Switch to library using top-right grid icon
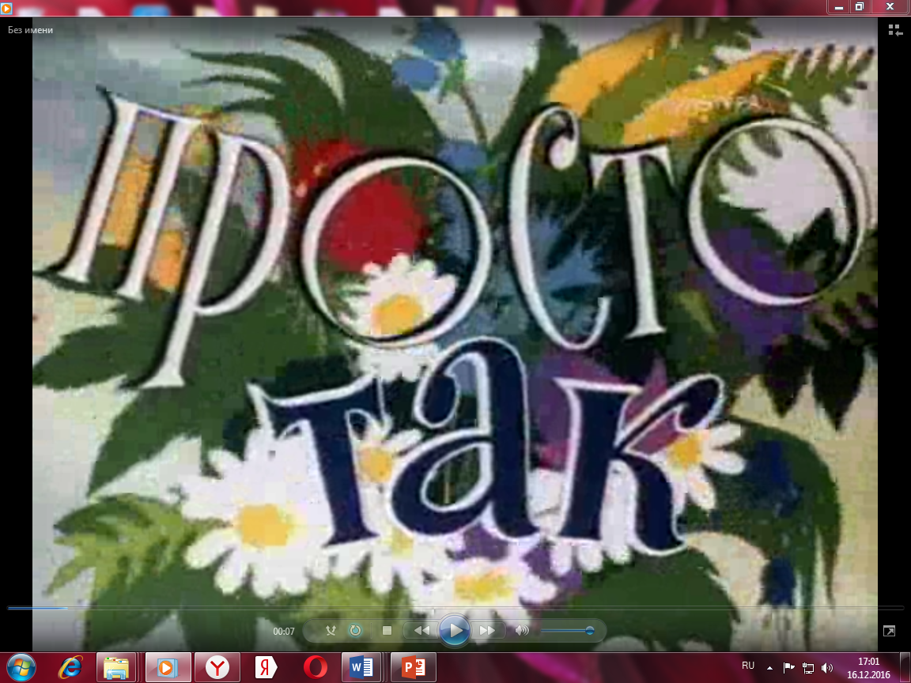Image resolution: width=911 pixels, height=683 pixels. pos(895,30)
